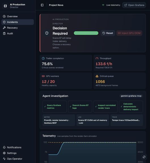
Task: Click the 1056 critical queue value
Action: pyautogui.click(x=100, y=82)
